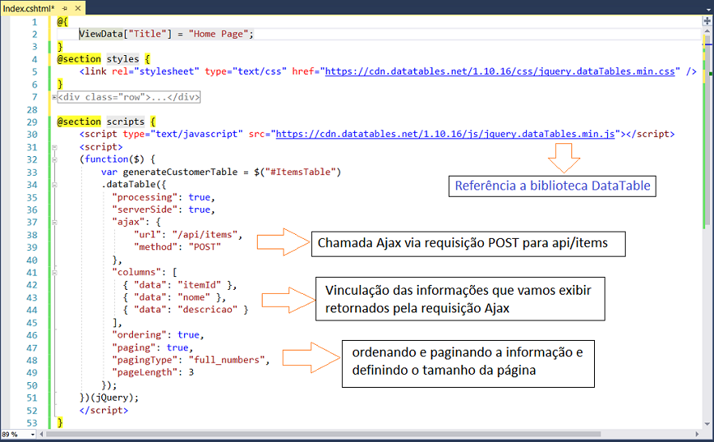Viewport: 714px width, 442px height.
Task: Click the collapsed <div class="row">...</div> placeholder box
Action: pos(129,97)
